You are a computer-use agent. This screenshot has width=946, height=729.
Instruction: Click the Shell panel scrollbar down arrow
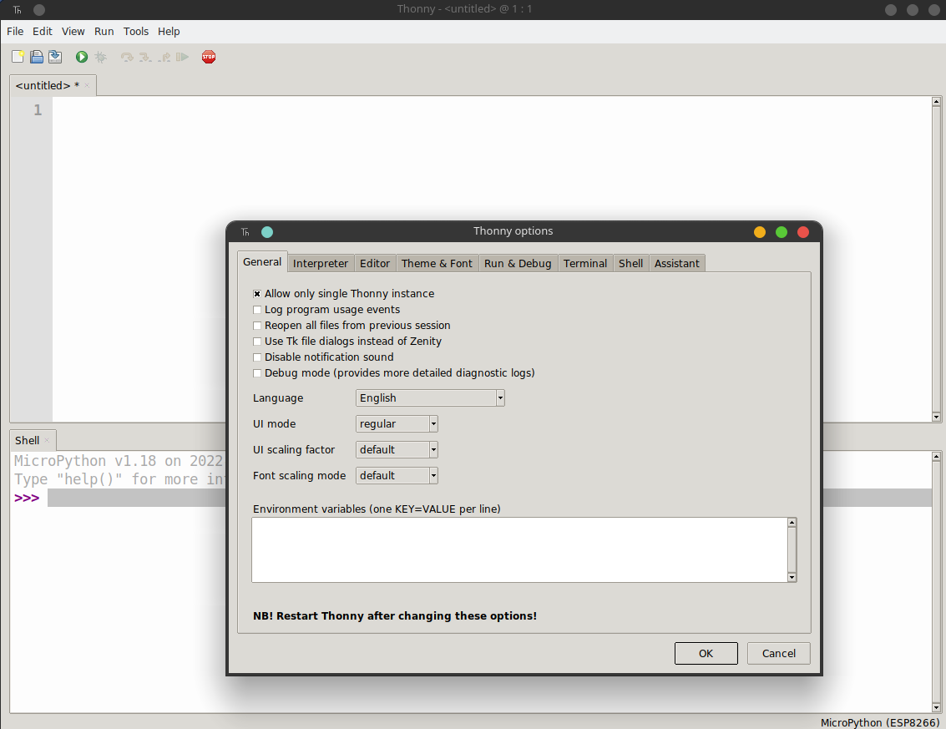pos(936,708)
